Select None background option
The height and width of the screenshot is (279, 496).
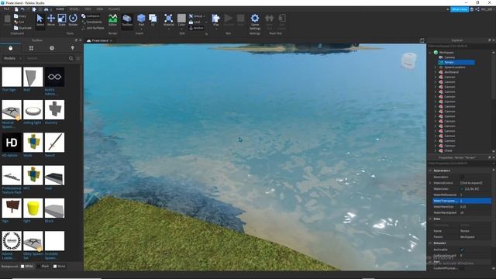[x=60, y=267]
